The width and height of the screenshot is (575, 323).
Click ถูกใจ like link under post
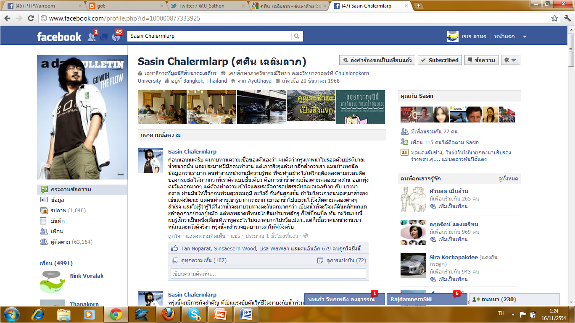[174, 236]
